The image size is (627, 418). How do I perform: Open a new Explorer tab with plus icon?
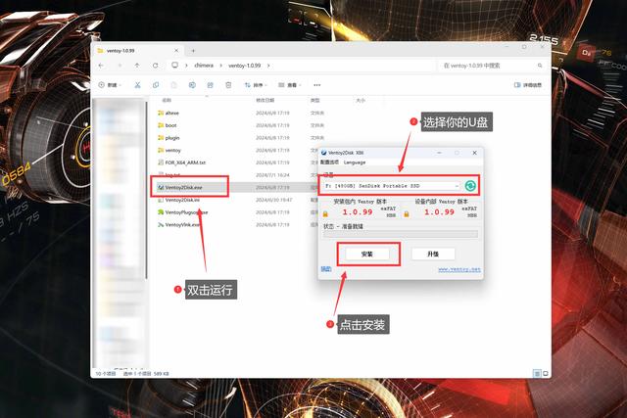[x=193, y=51]
